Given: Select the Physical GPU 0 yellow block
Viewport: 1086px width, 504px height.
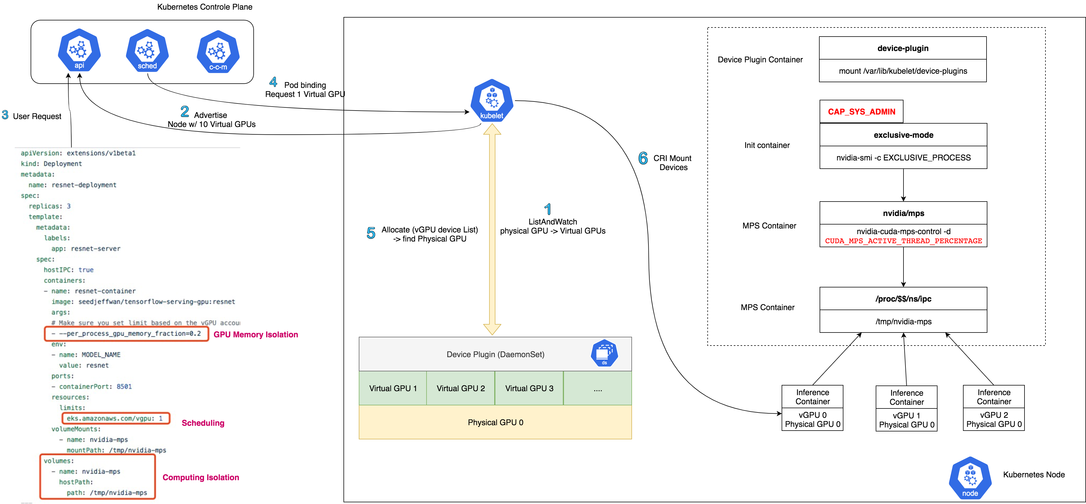Looking at the screenshot, I should tap(495, 422).
